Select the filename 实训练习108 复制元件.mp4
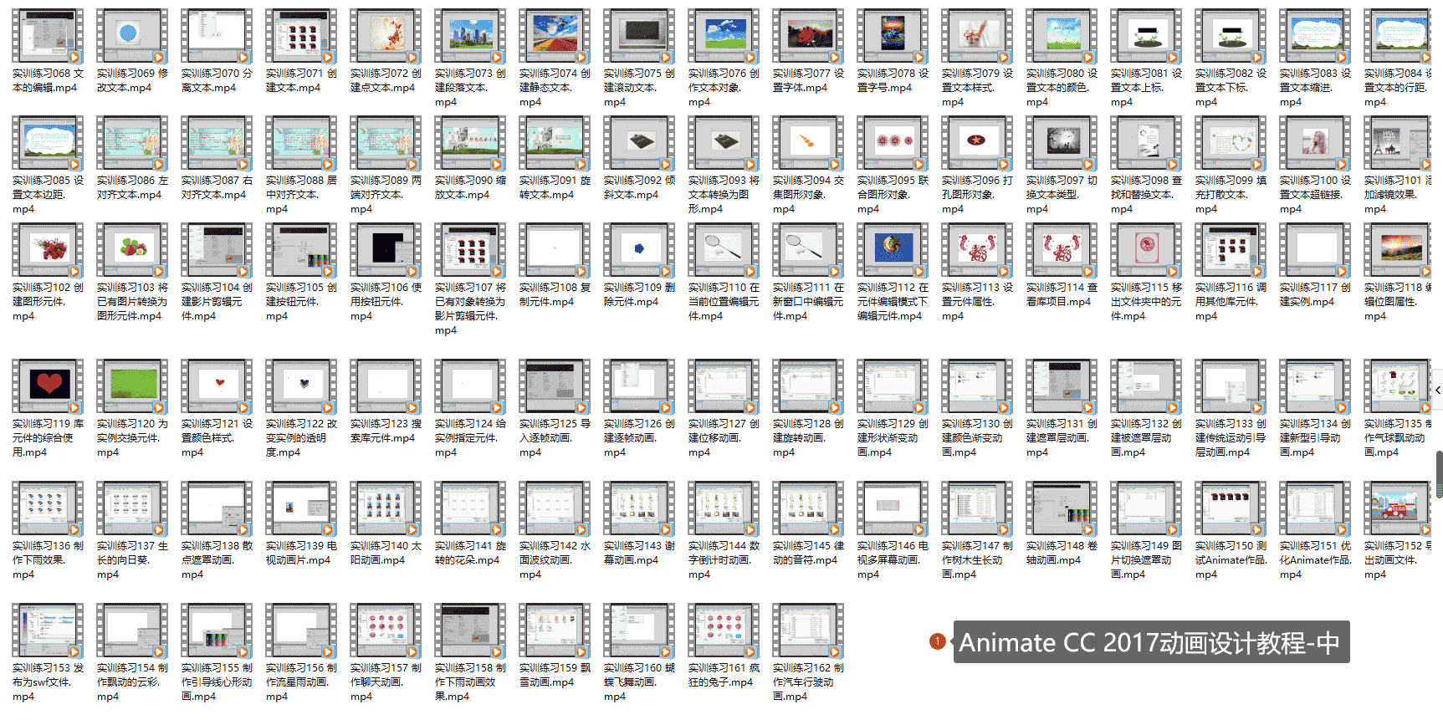 (555, 294)
